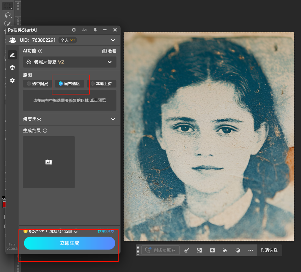Click the red background color swatch
Image resolution: width=301 pixels, height=272 pixels.
(x=4, y=204)
